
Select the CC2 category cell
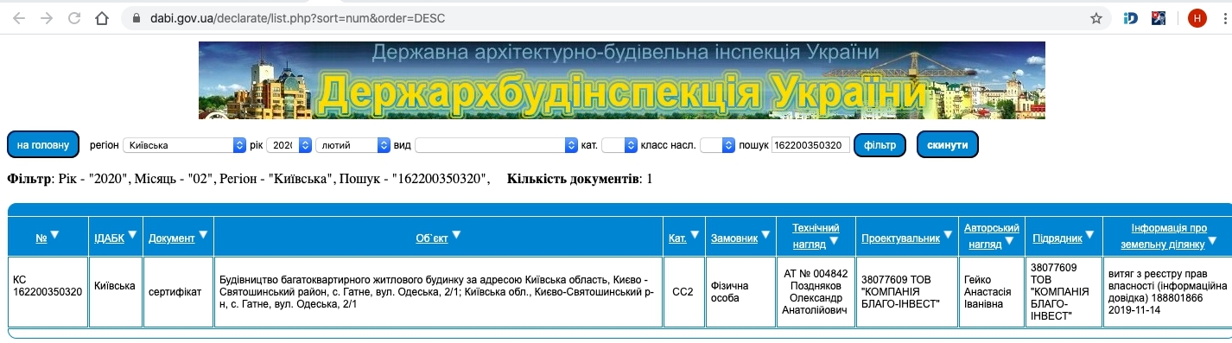point(683,292)
